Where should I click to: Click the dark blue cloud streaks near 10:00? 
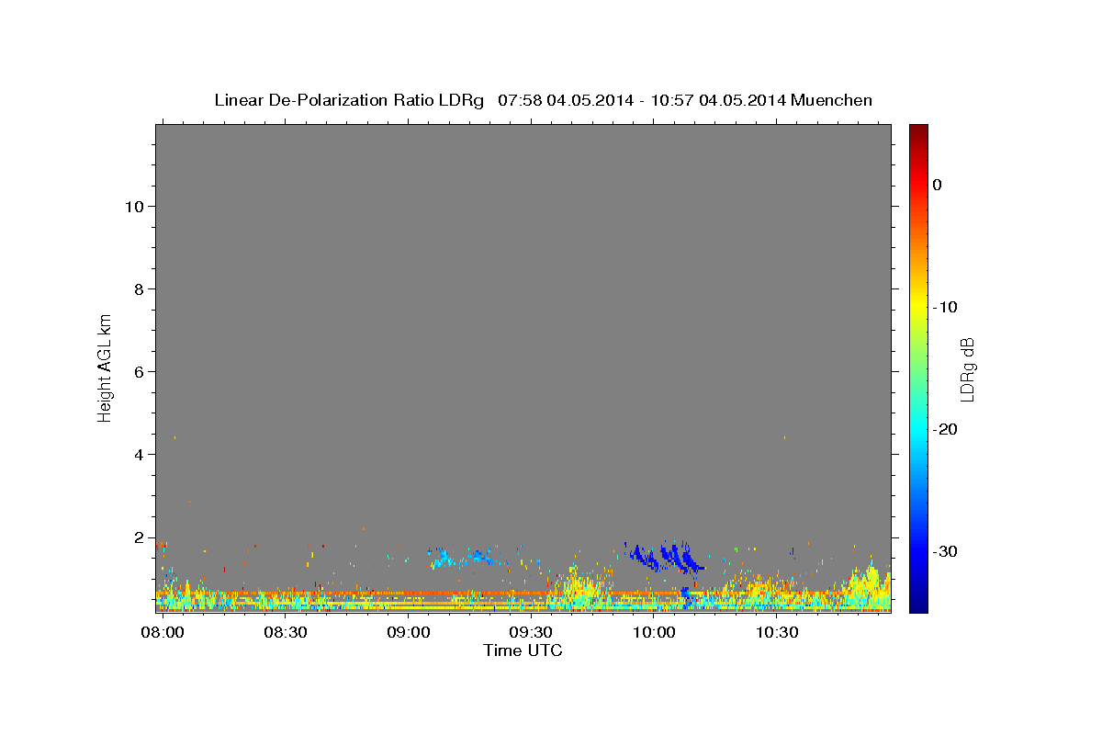(x=666, y=557)
